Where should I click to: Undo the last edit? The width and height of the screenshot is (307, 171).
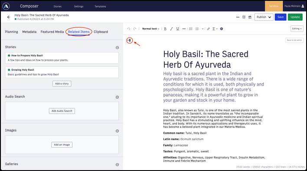point(129,29)
